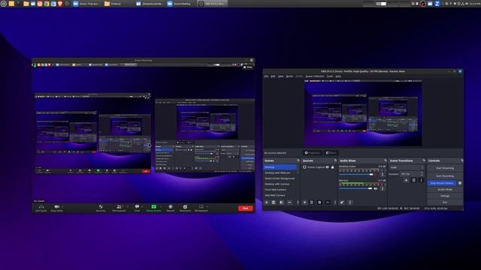Image resolution: width=481 pixels, height=270 pixels.
Task: Open Docks menu in OBS
Action: pos(289,76)
